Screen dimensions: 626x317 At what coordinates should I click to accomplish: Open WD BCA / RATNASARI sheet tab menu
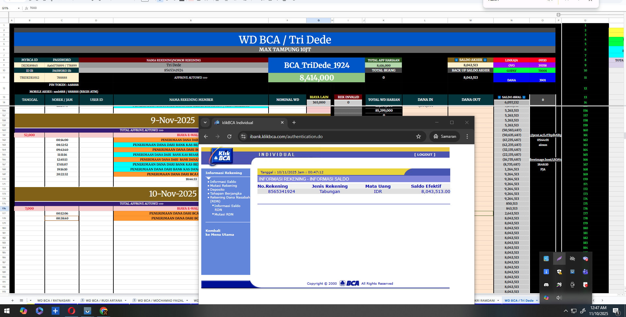pyautogui.click(x=74, y=301)
